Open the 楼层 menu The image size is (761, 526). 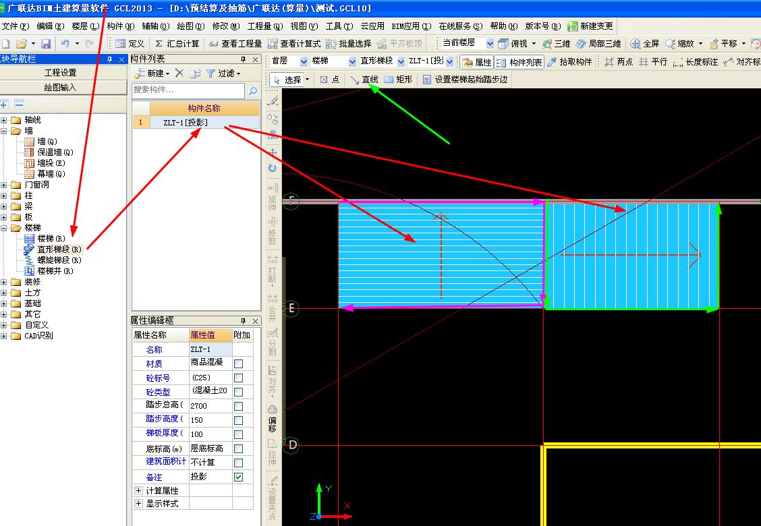click(86, 26)
